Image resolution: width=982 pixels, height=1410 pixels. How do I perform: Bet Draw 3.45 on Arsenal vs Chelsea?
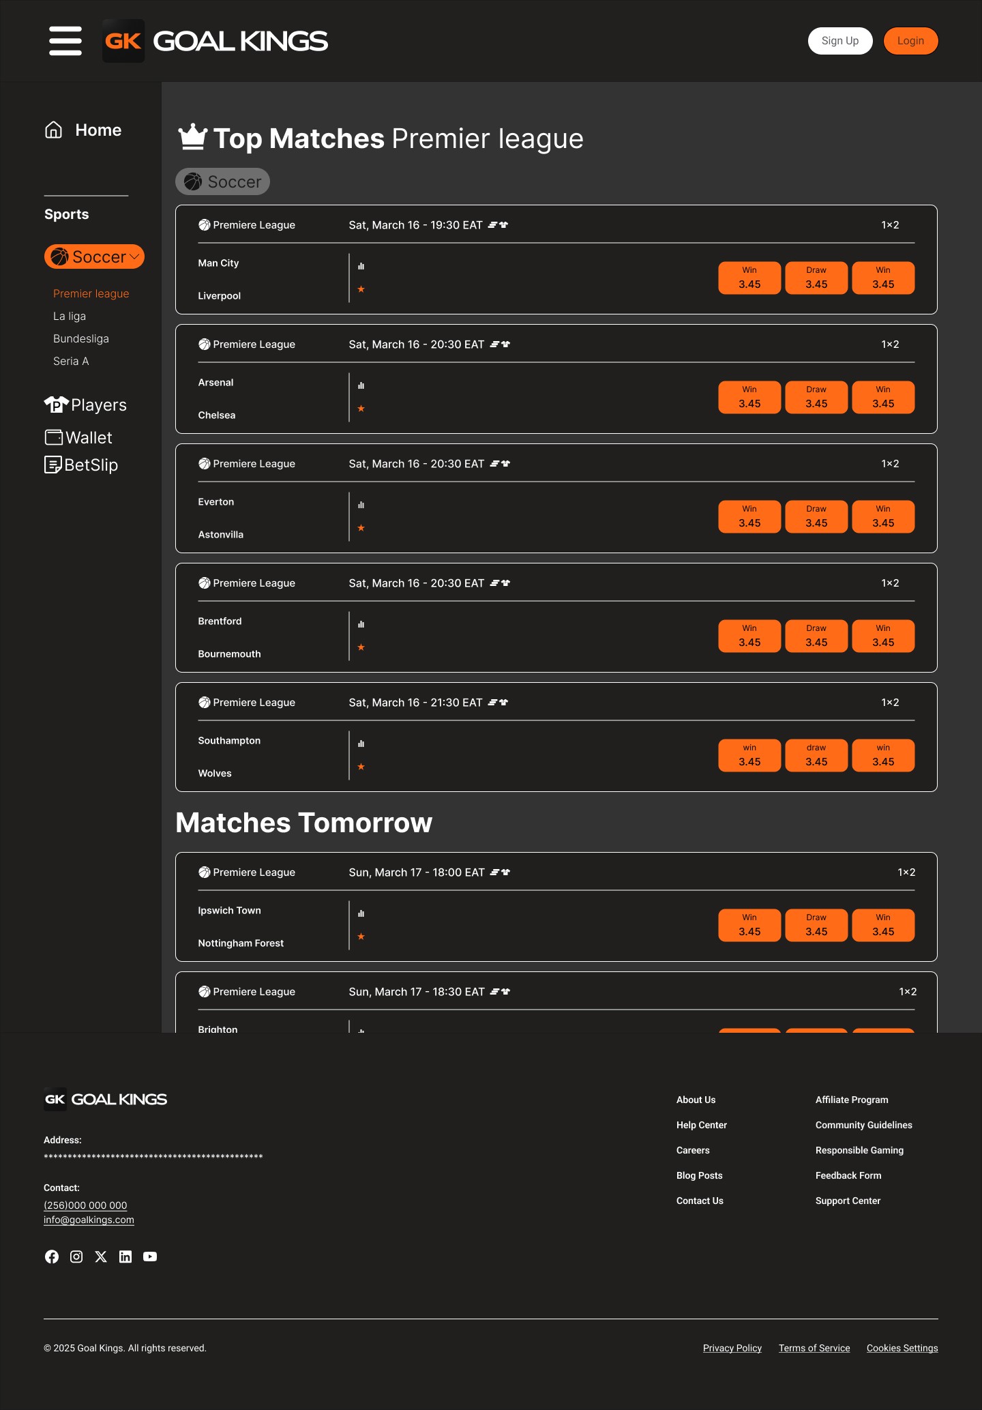[x=816, y=397]
